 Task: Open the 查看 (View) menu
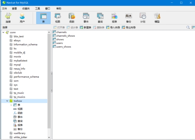[14, 8]
